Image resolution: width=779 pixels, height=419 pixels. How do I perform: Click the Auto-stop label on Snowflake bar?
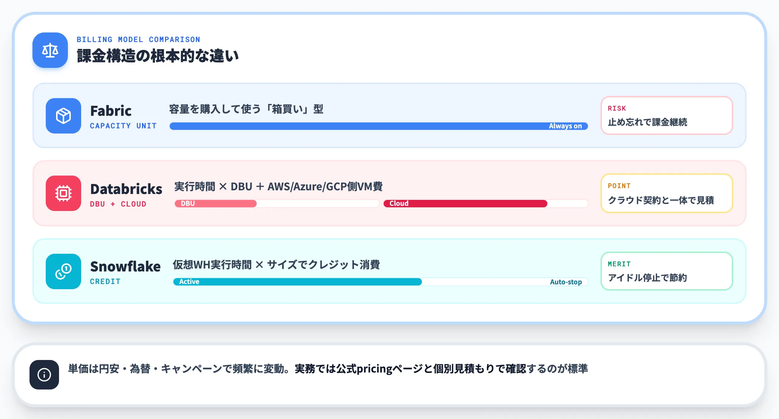point(566,282)
